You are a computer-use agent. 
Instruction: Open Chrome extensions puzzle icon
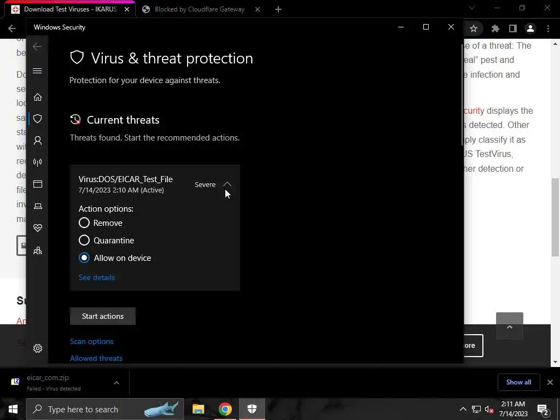click(x=495, y=28)
